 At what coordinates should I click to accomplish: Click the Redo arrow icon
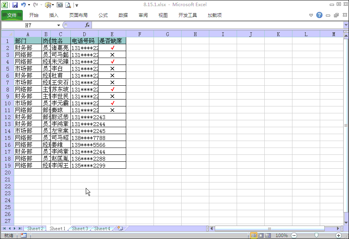(35, 5)
